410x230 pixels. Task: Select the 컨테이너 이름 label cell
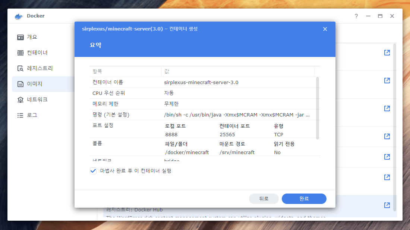click(x=107, y=83)
